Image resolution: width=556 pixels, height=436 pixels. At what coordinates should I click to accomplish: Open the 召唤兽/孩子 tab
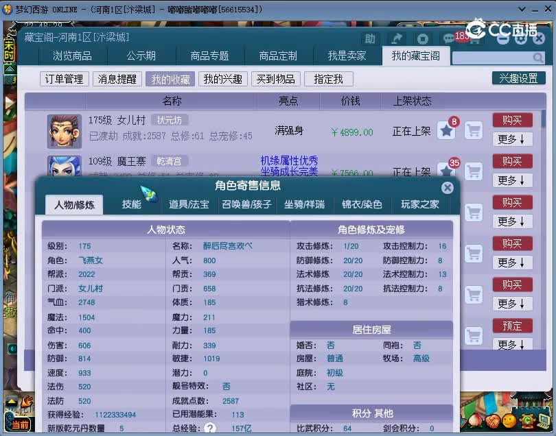[x=247, y=205]
